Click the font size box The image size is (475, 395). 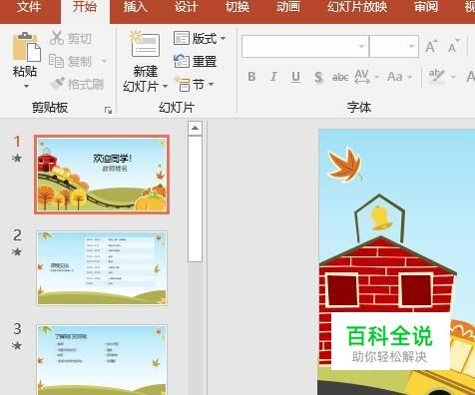coord(394,46)
